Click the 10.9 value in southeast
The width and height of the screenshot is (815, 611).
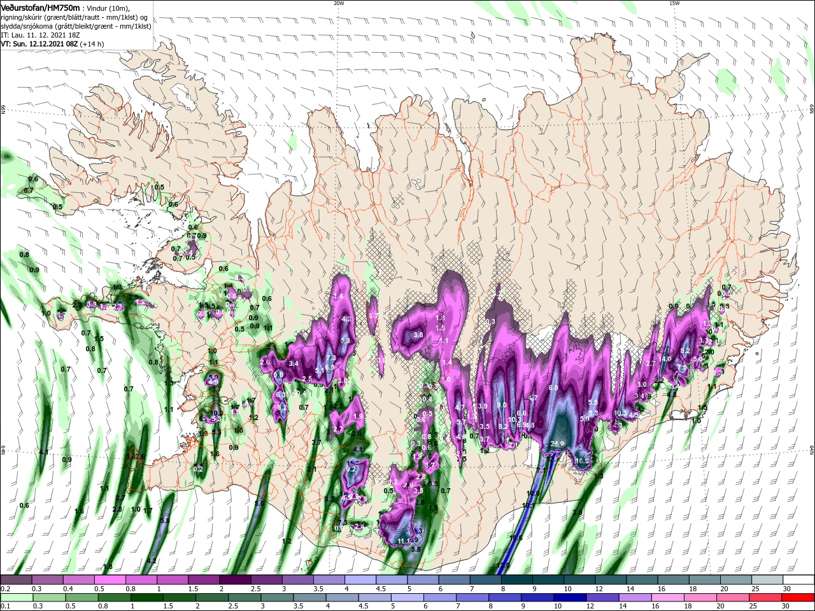pos(581,461)
